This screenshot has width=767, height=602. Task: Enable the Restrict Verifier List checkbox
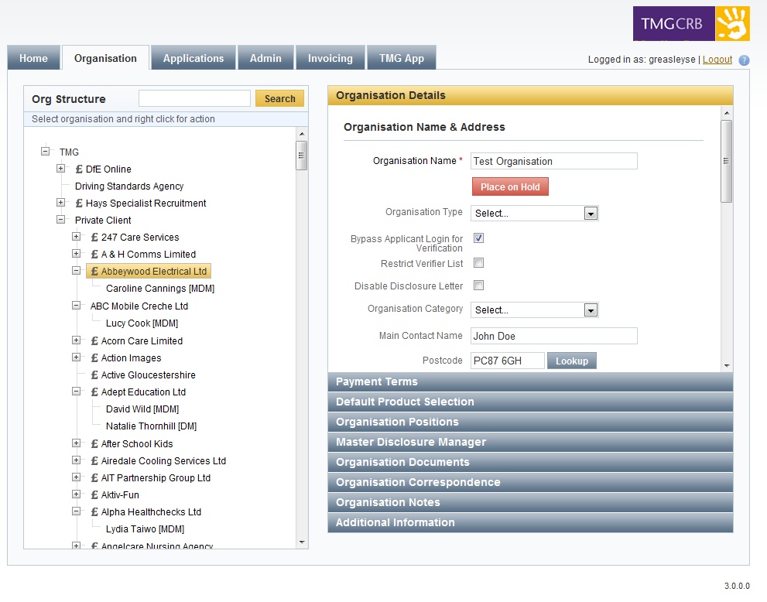pos(478,263)
